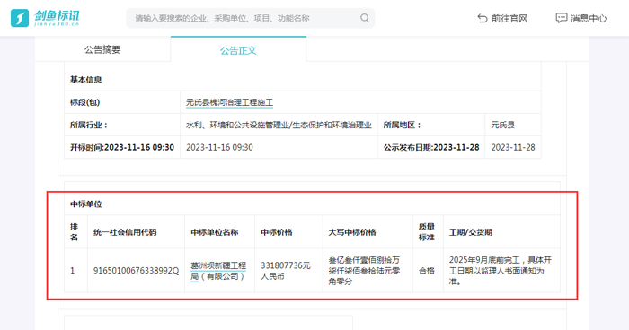The height and width of the screenshot is (330, 629).
Task: Click the jianyu360.cn logo text
Action: click(57, 24)
